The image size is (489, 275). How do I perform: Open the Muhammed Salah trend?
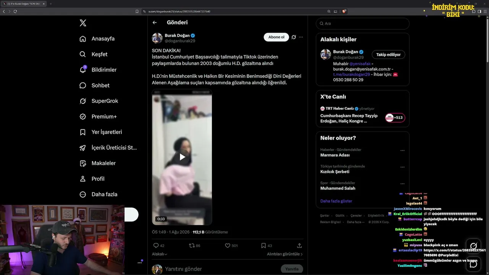[x=338, y=188]
